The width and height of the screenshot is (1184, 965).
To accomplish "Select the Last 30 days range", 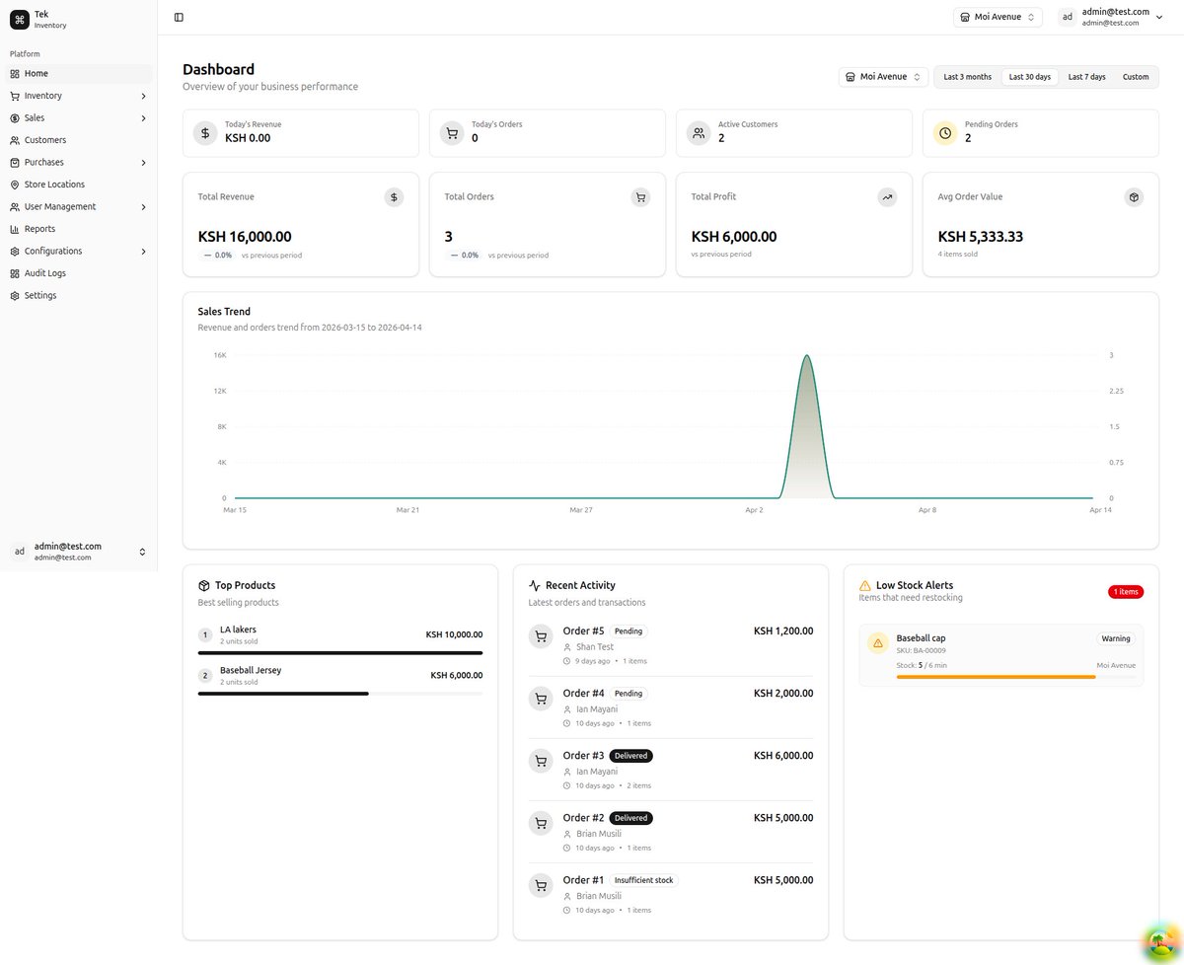I will pos(1029,77).
